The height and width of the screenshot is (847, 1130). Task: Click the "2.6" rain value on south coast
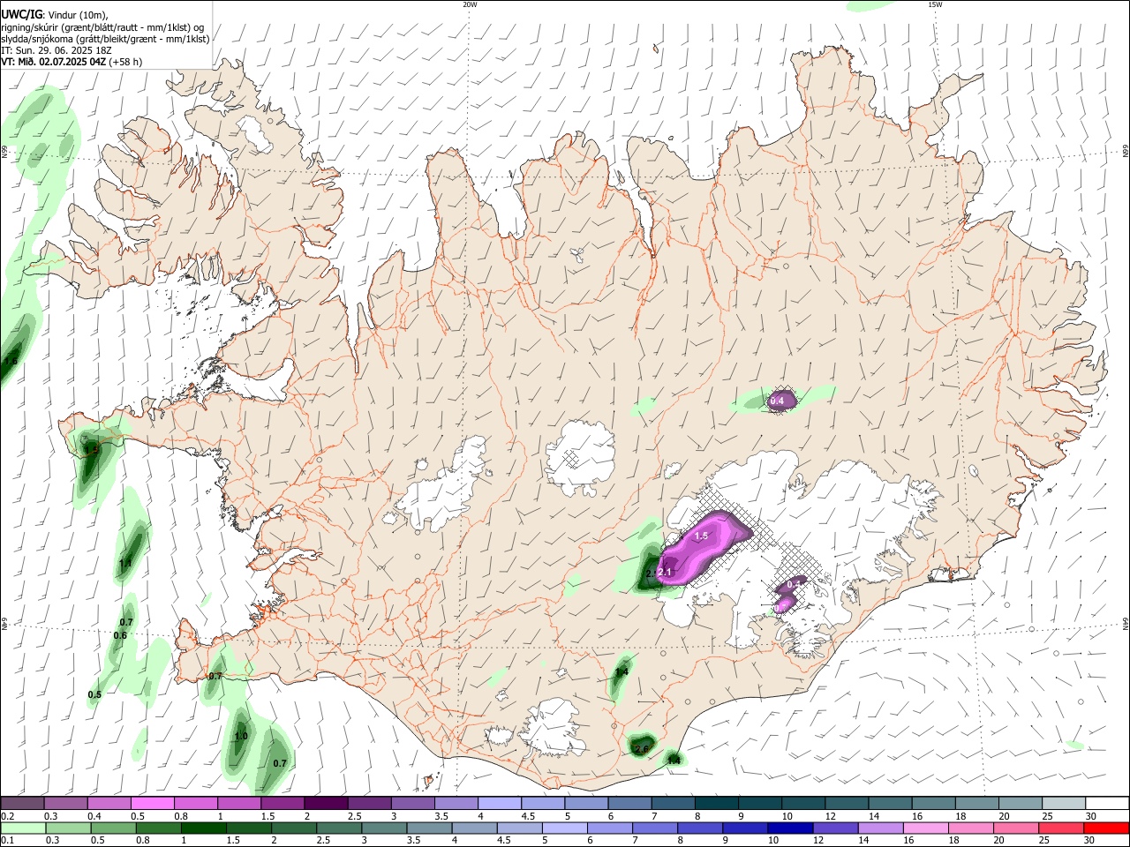pos(642,749)
